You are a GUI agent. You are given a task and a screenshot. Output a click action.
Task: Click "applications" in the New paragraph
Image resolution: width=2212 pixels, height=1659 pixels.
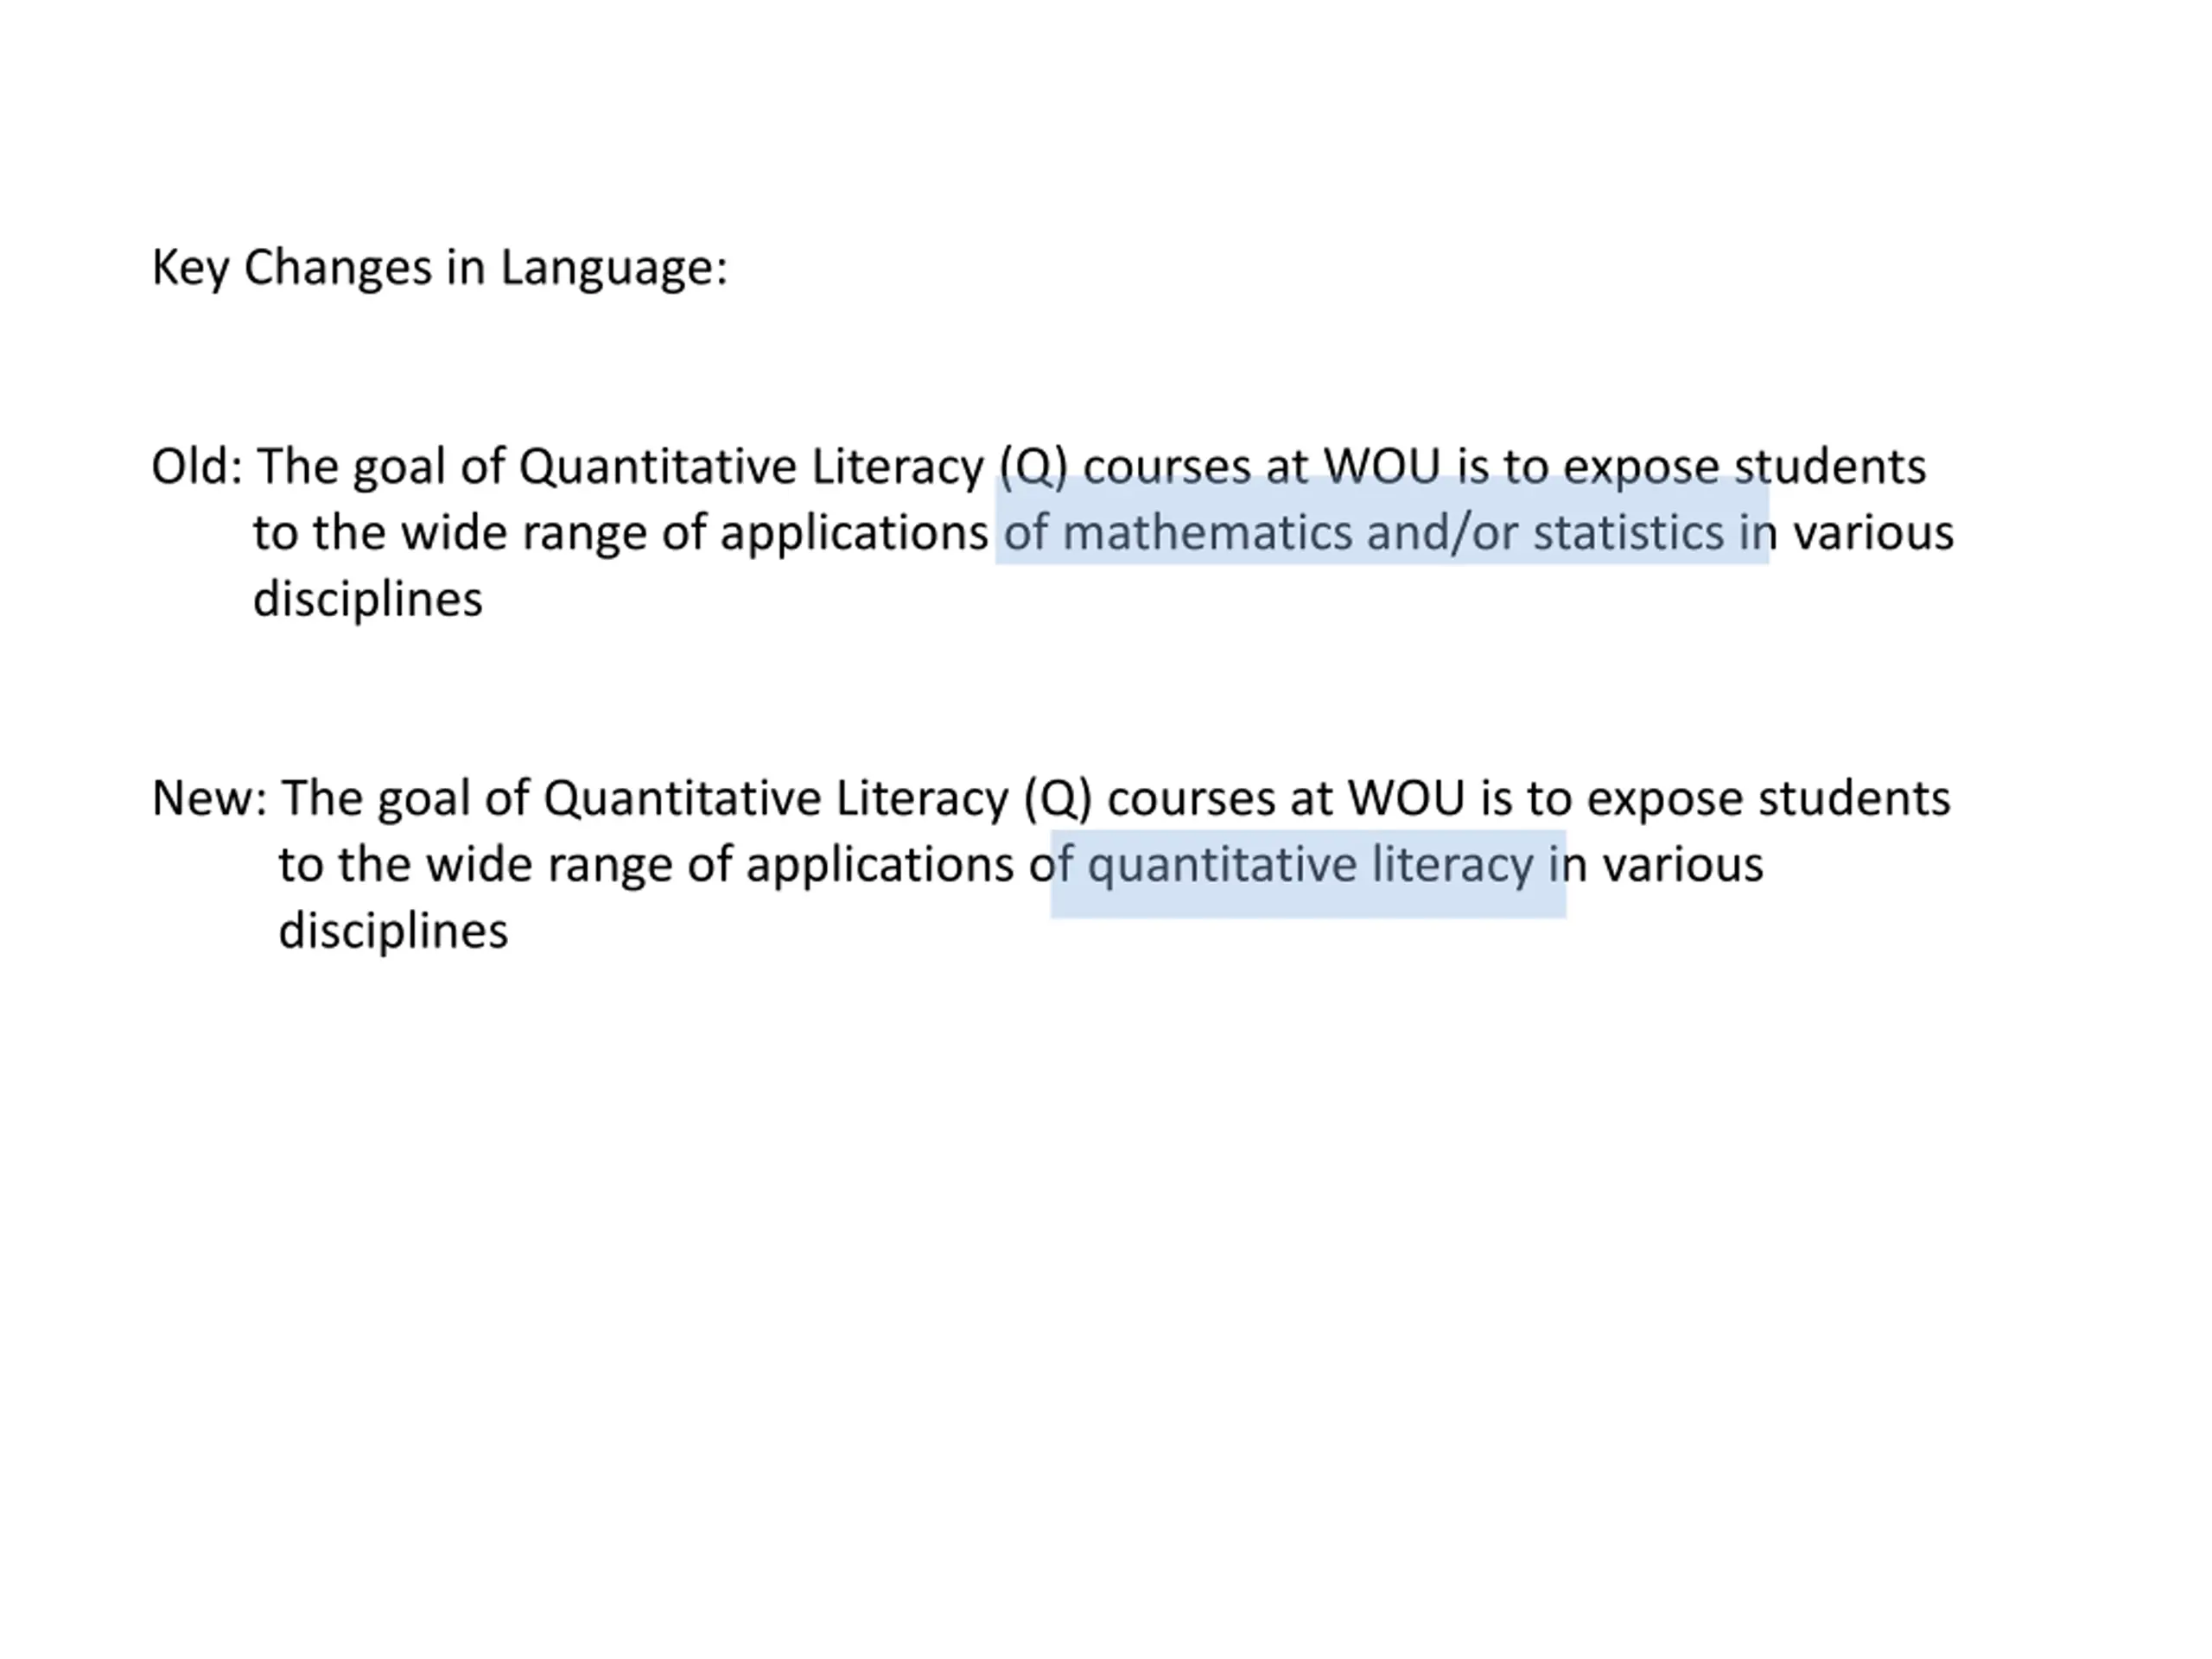880,865
